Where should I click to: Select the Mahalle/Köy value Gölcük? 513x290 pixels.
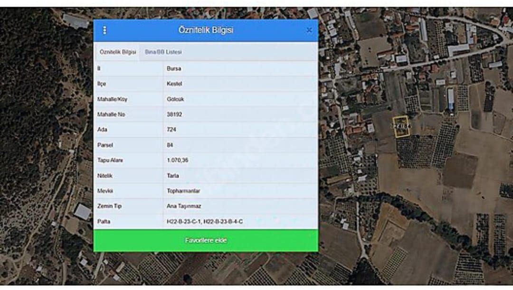pos(175,99)
